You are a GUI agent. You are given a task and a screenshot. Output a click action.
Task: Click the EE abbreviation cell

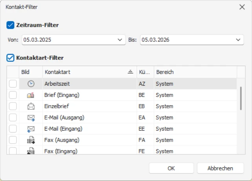pyautogui.click(x=146, y=129)
